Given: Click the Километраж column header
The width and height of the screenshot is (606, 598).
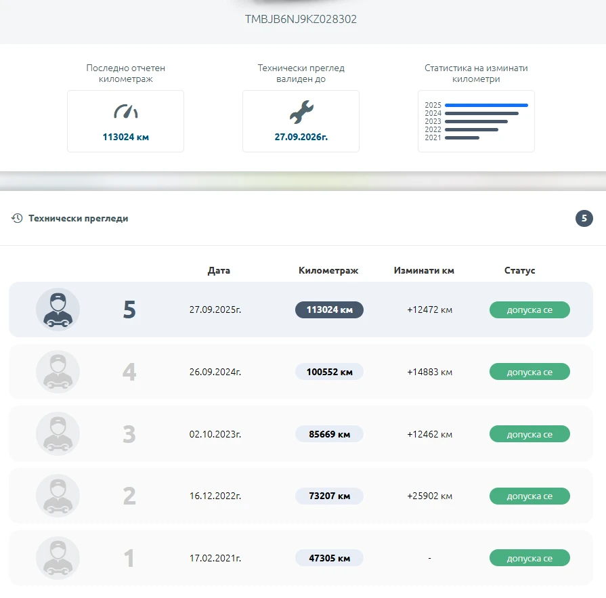Looking at the screenshot, I should (x=328, y=270).
